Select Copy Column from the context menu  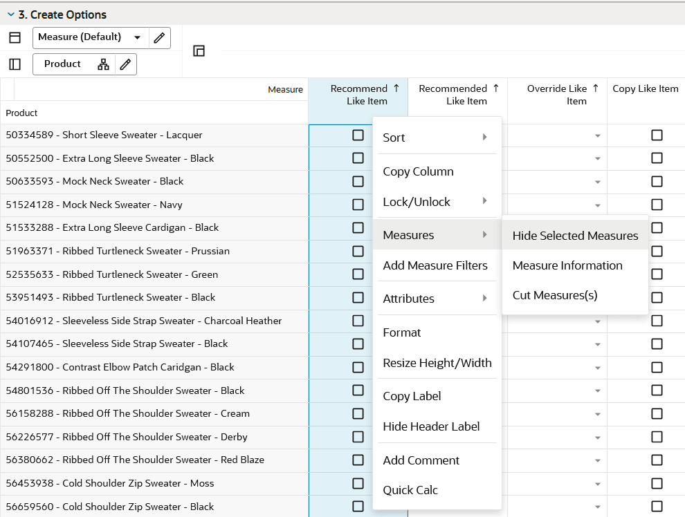[418, 171]
